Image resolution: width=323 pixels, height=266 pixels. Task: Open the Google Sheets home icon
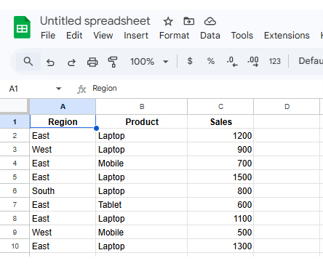click(22, 28)
